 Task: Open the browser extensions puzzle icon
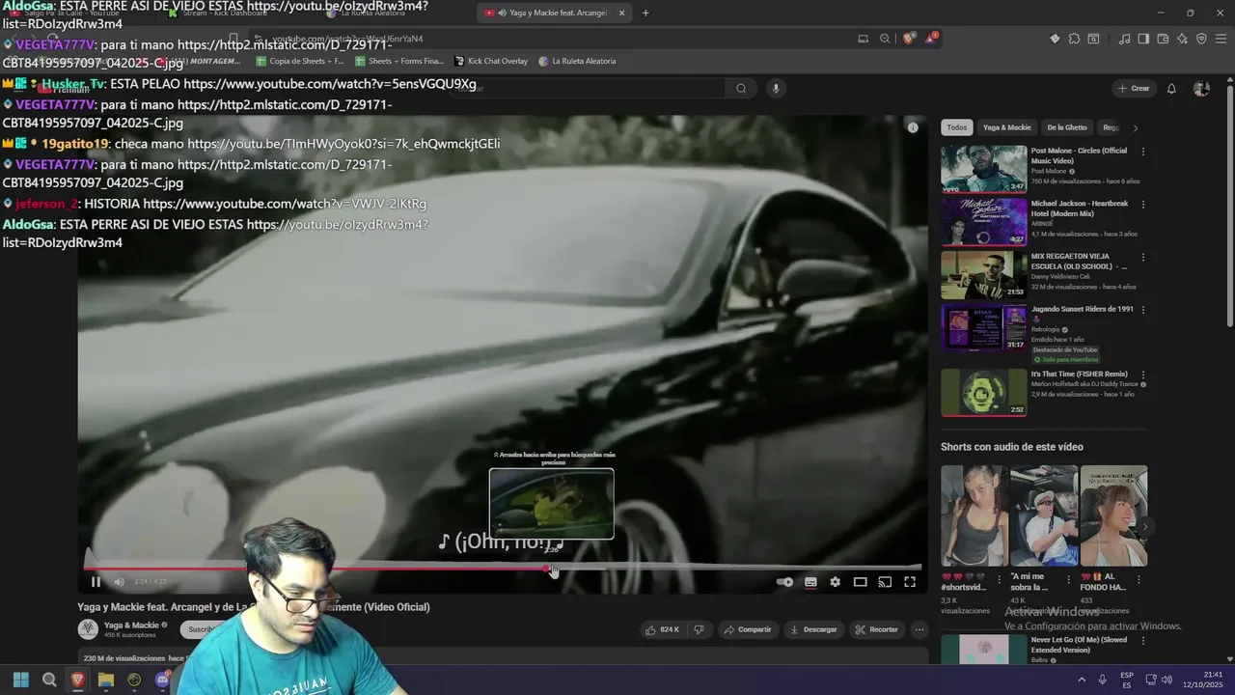point(1074,39)
